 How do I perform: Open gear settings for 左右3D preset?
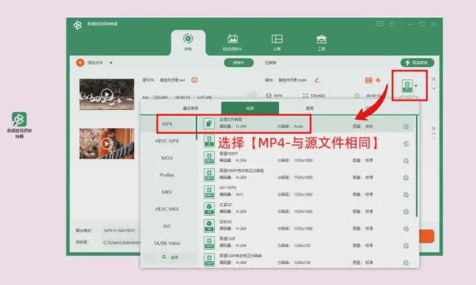pos(406,229)
